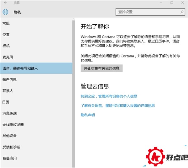The image size is (188, 168).
Task: Click the 管理云信息 heading
Action: point(95,86)
